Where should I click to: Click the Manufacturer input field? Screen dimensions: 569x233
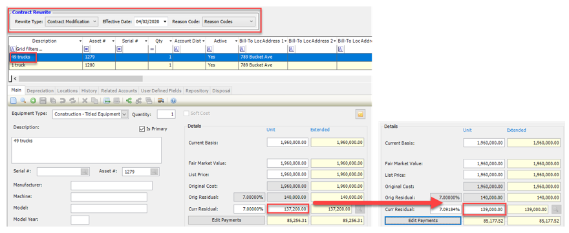pyautogui.click(x=111, y=185)
